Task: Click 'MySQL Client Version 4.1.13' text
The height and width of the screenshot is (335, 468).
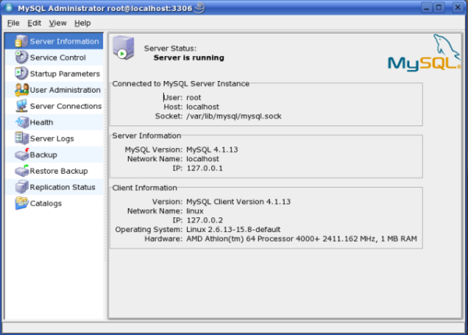Action: pyautogui.click(x=238, y=202)
